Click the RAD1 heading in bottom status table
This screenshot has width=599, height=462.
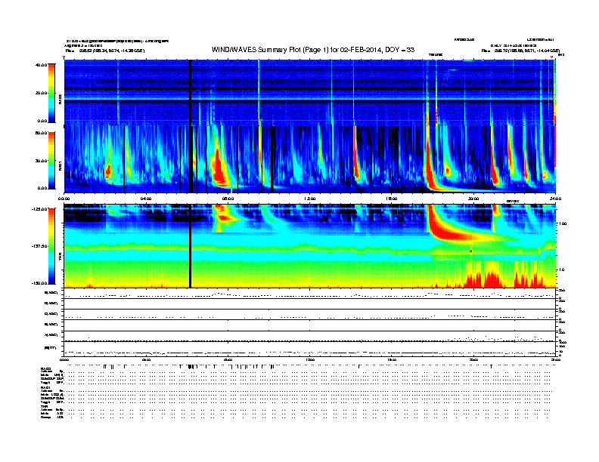[x=45, y=388]
